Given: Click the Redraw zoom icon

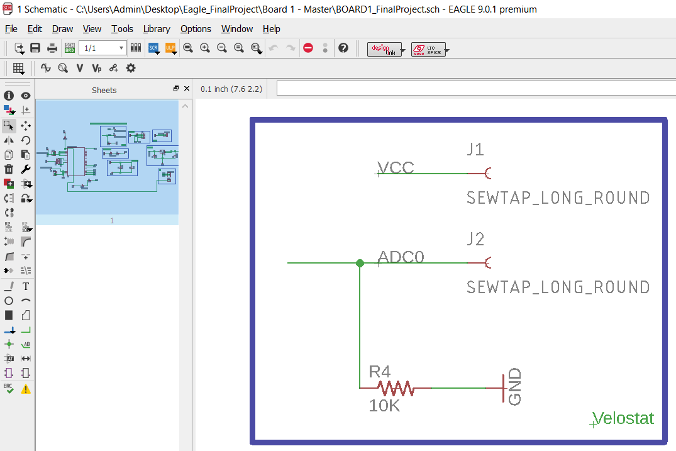Looking at the screenshot, I should [239, 48].
